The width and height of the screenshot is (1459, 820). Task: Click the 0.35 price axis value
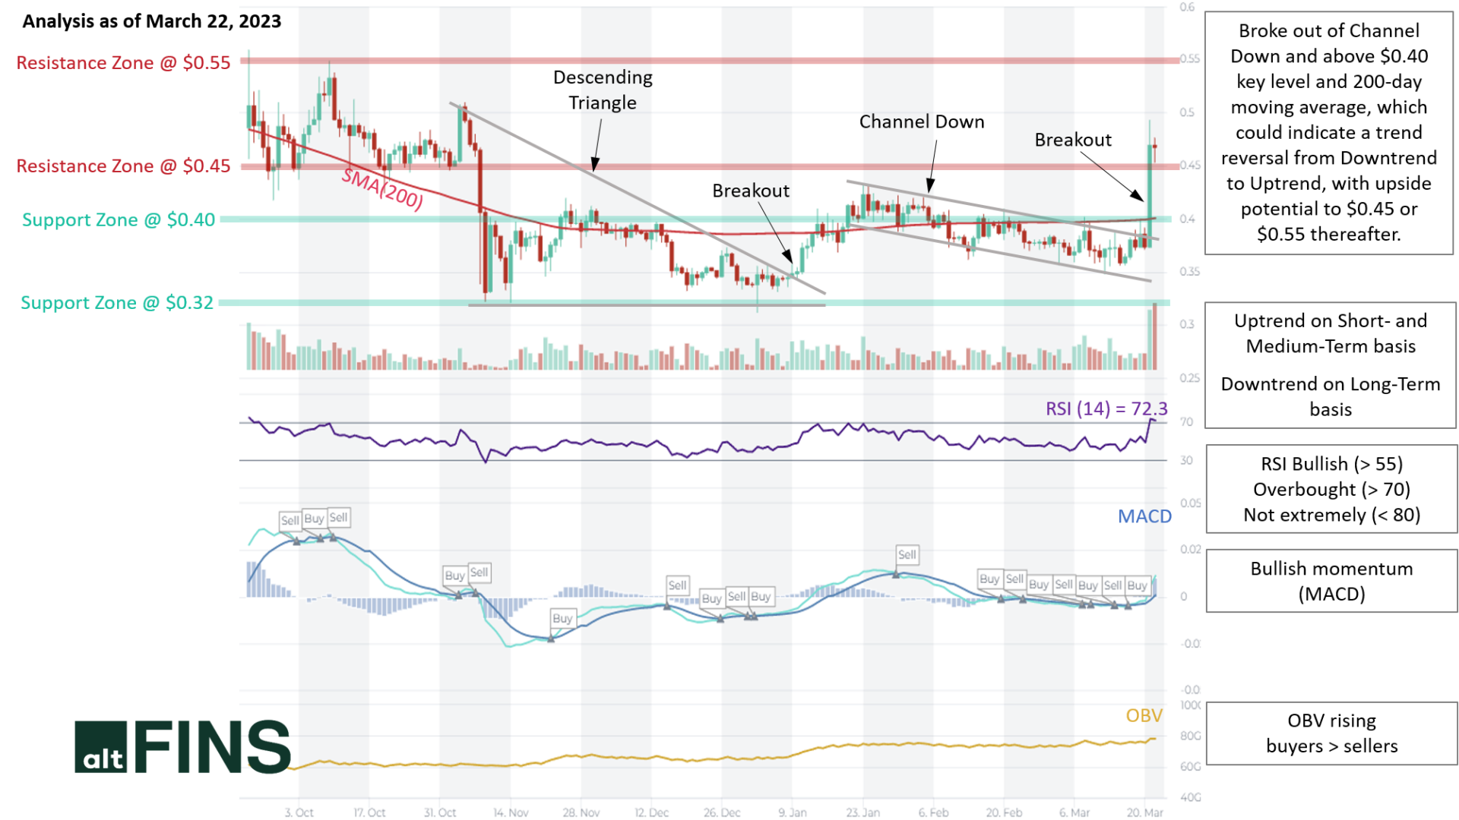[1190, 272]
